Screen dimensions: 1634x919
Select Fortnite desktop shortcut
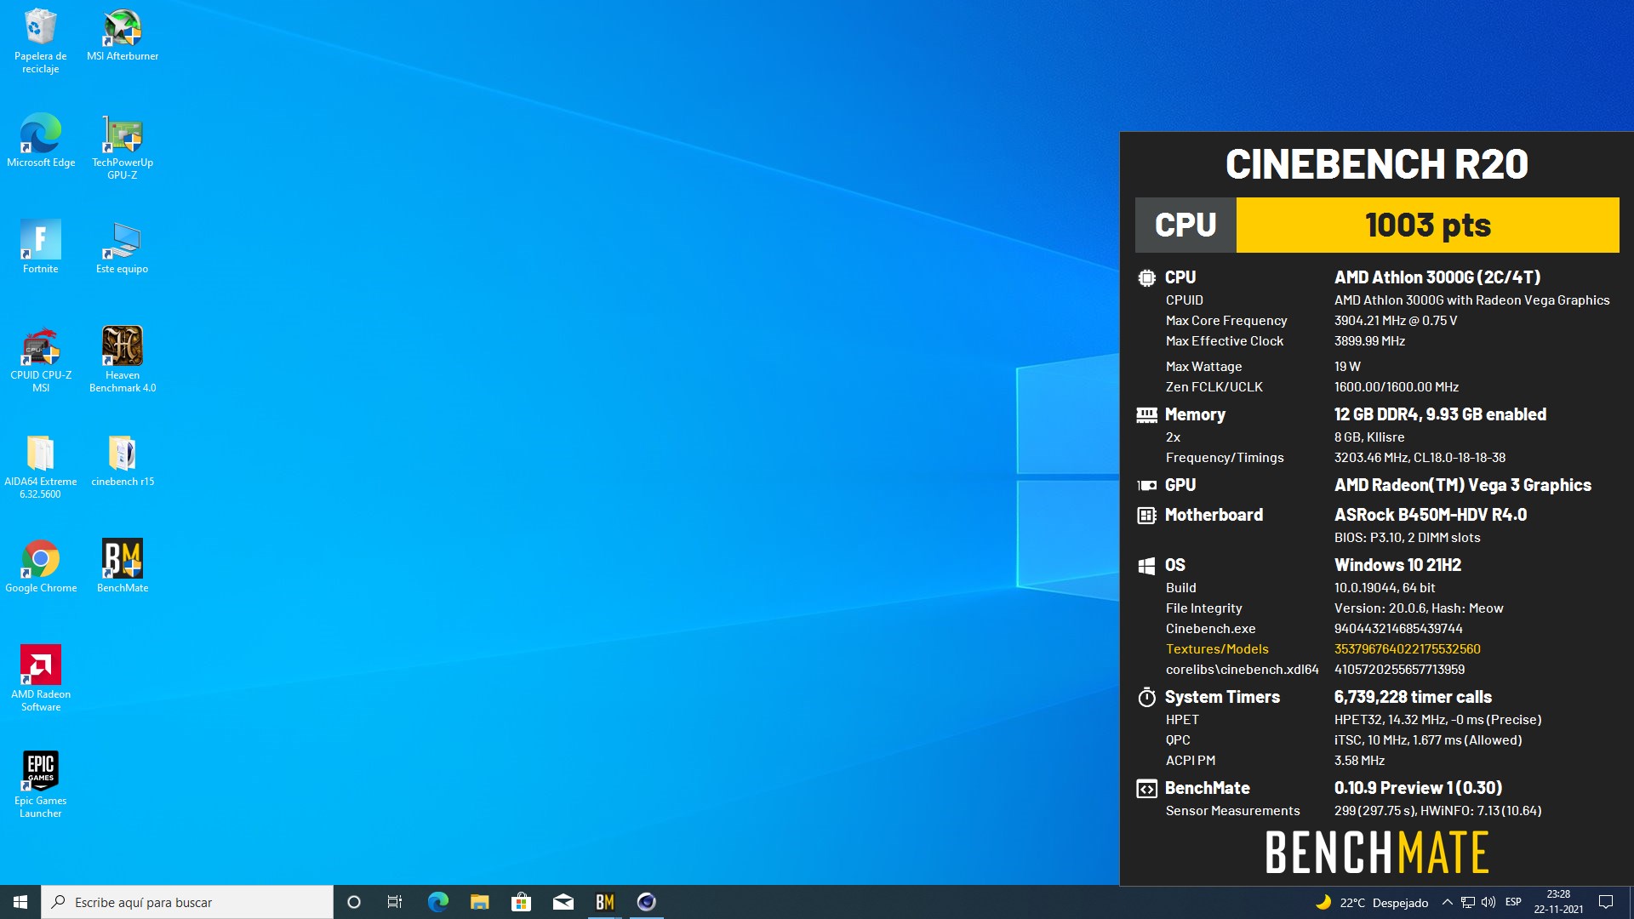point(40,247)
